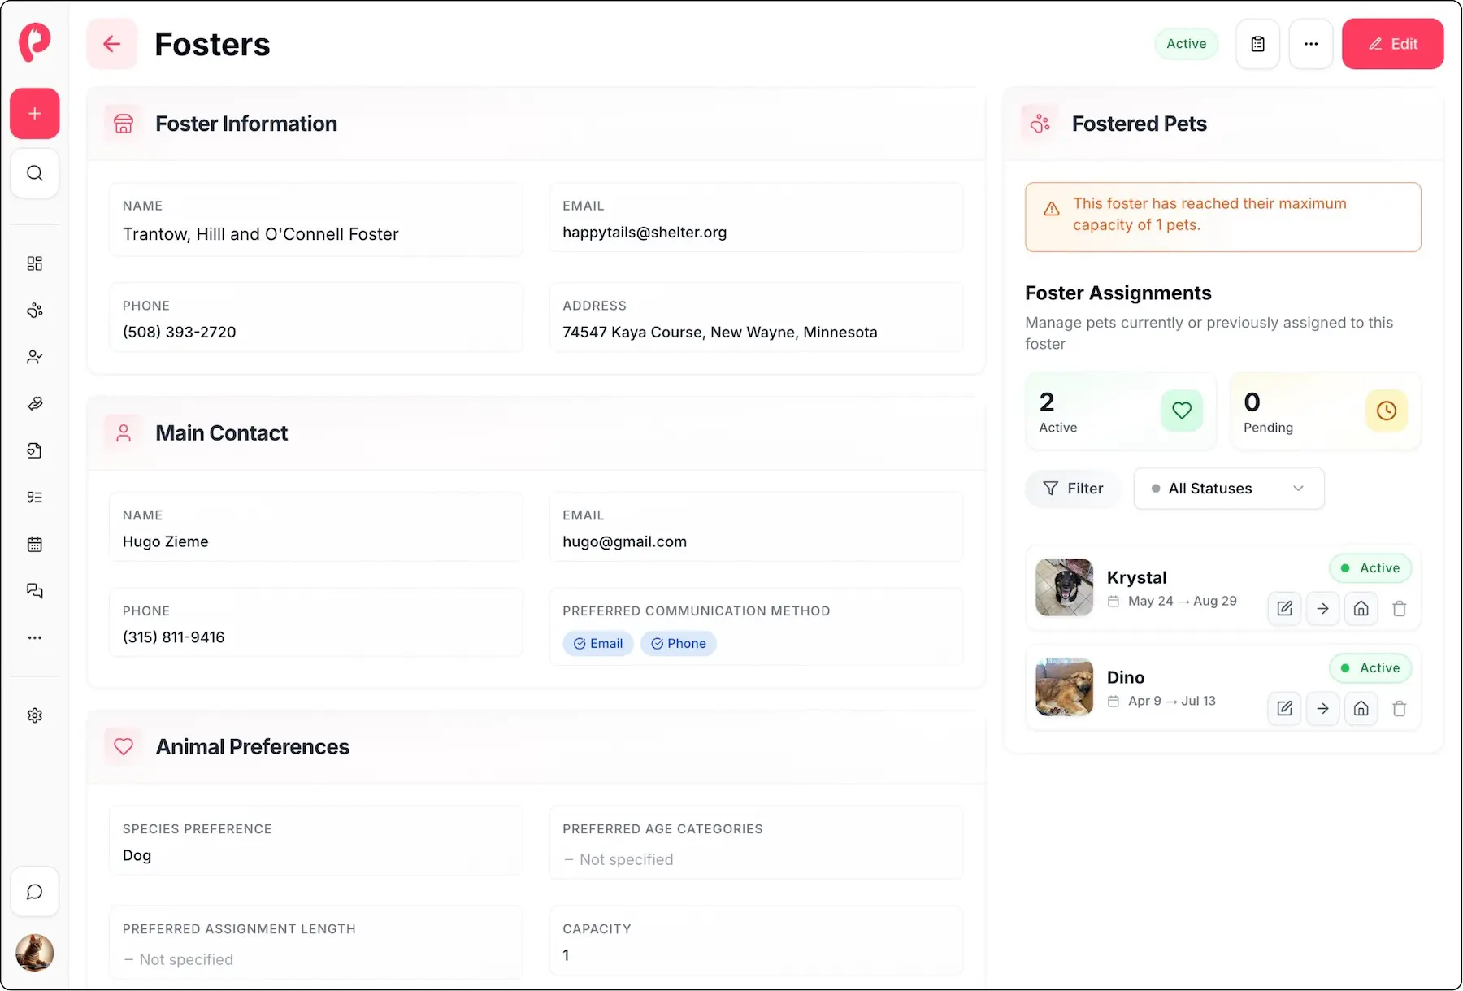Screen dimensions: 1463x991
Task: Select the dashboard grid icon in sidebar
Action: click(34, 263)
